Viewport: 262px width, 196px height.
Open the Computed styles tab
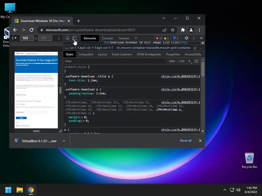[x=85, y=54]
